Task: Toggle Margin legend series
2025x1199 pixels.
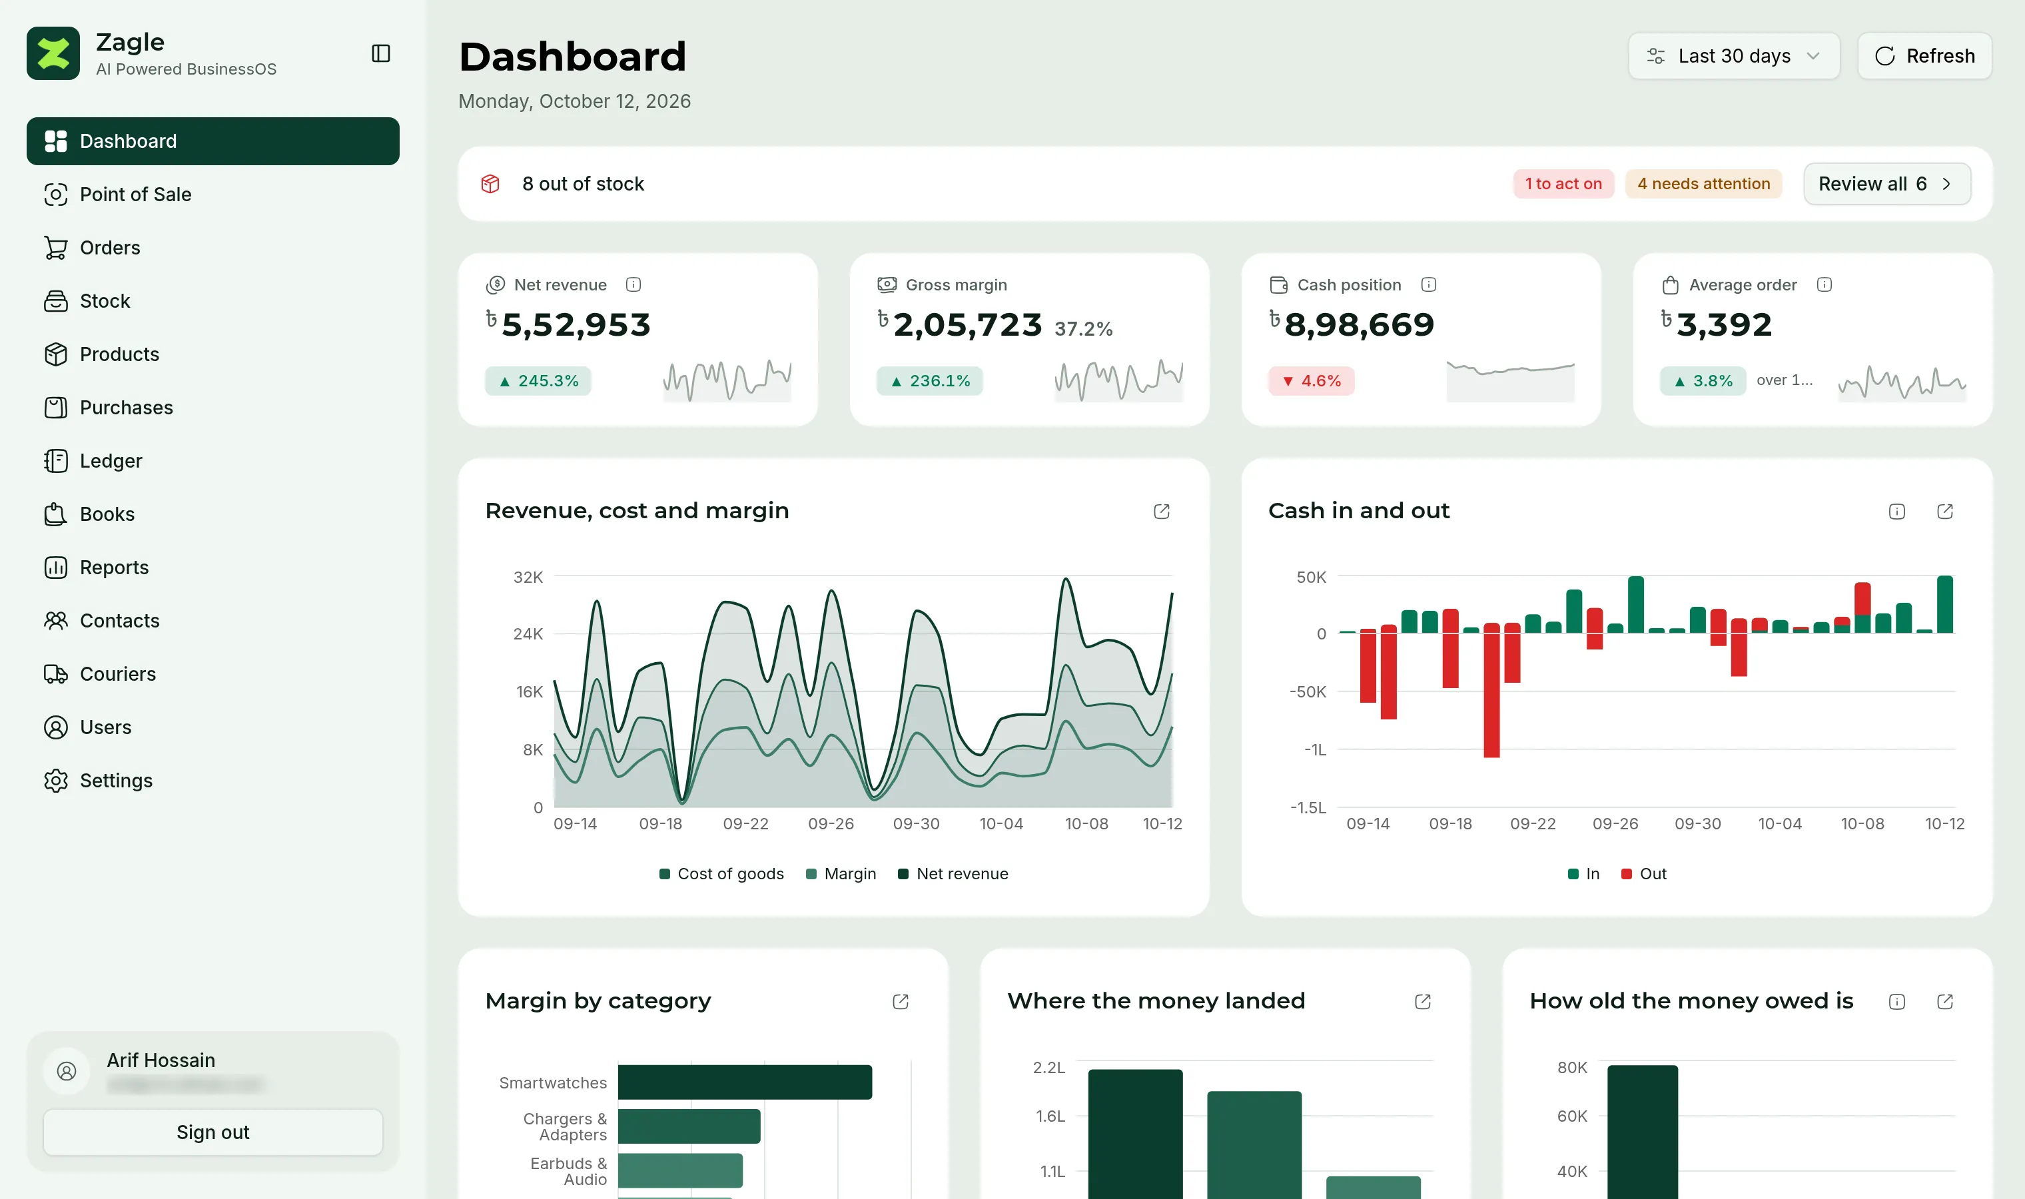Action: point(841,873)
